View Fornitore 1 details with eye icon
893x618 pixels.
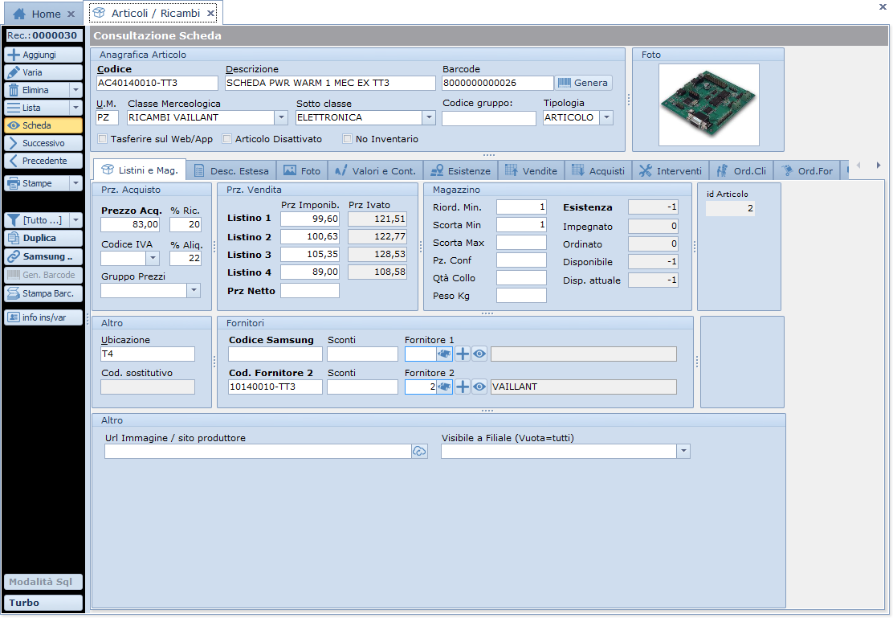(479, 354)
